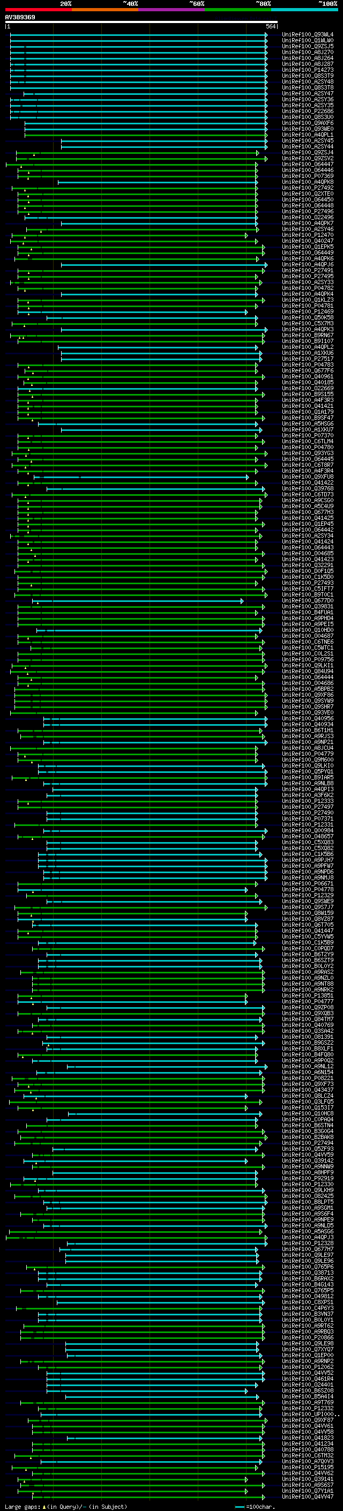The height and width of the screenshot is (1511, 343).
Task: Select the UniRef100_P07369 label
Action: pos(308,176)
